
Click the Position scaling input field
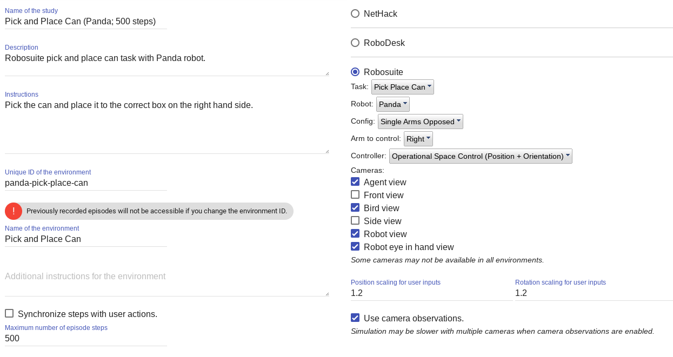tap(430, 293)
